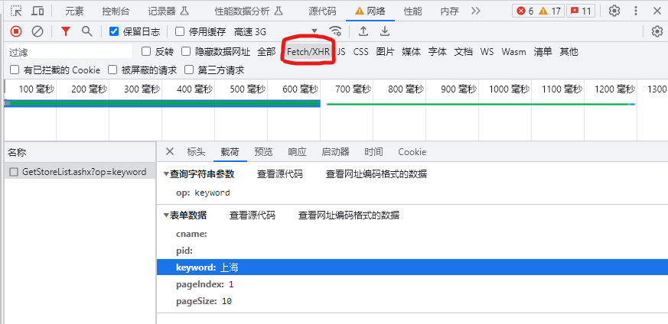Check 有已拦截的 Cookie option

point(15,70)
